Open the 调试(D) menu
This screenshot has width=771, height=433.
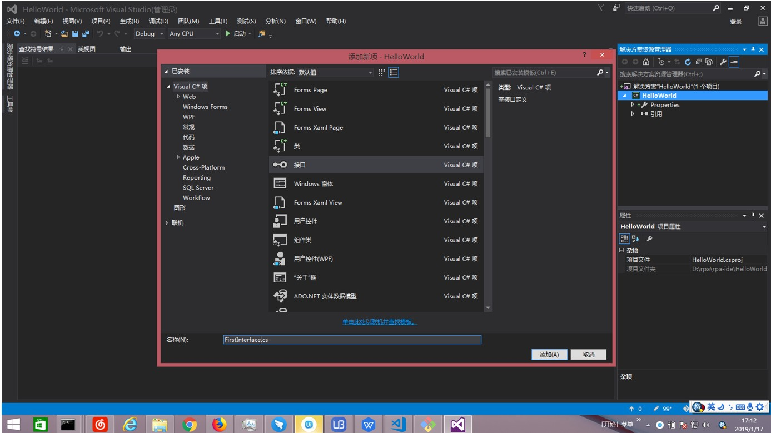(x=158, y=21)
